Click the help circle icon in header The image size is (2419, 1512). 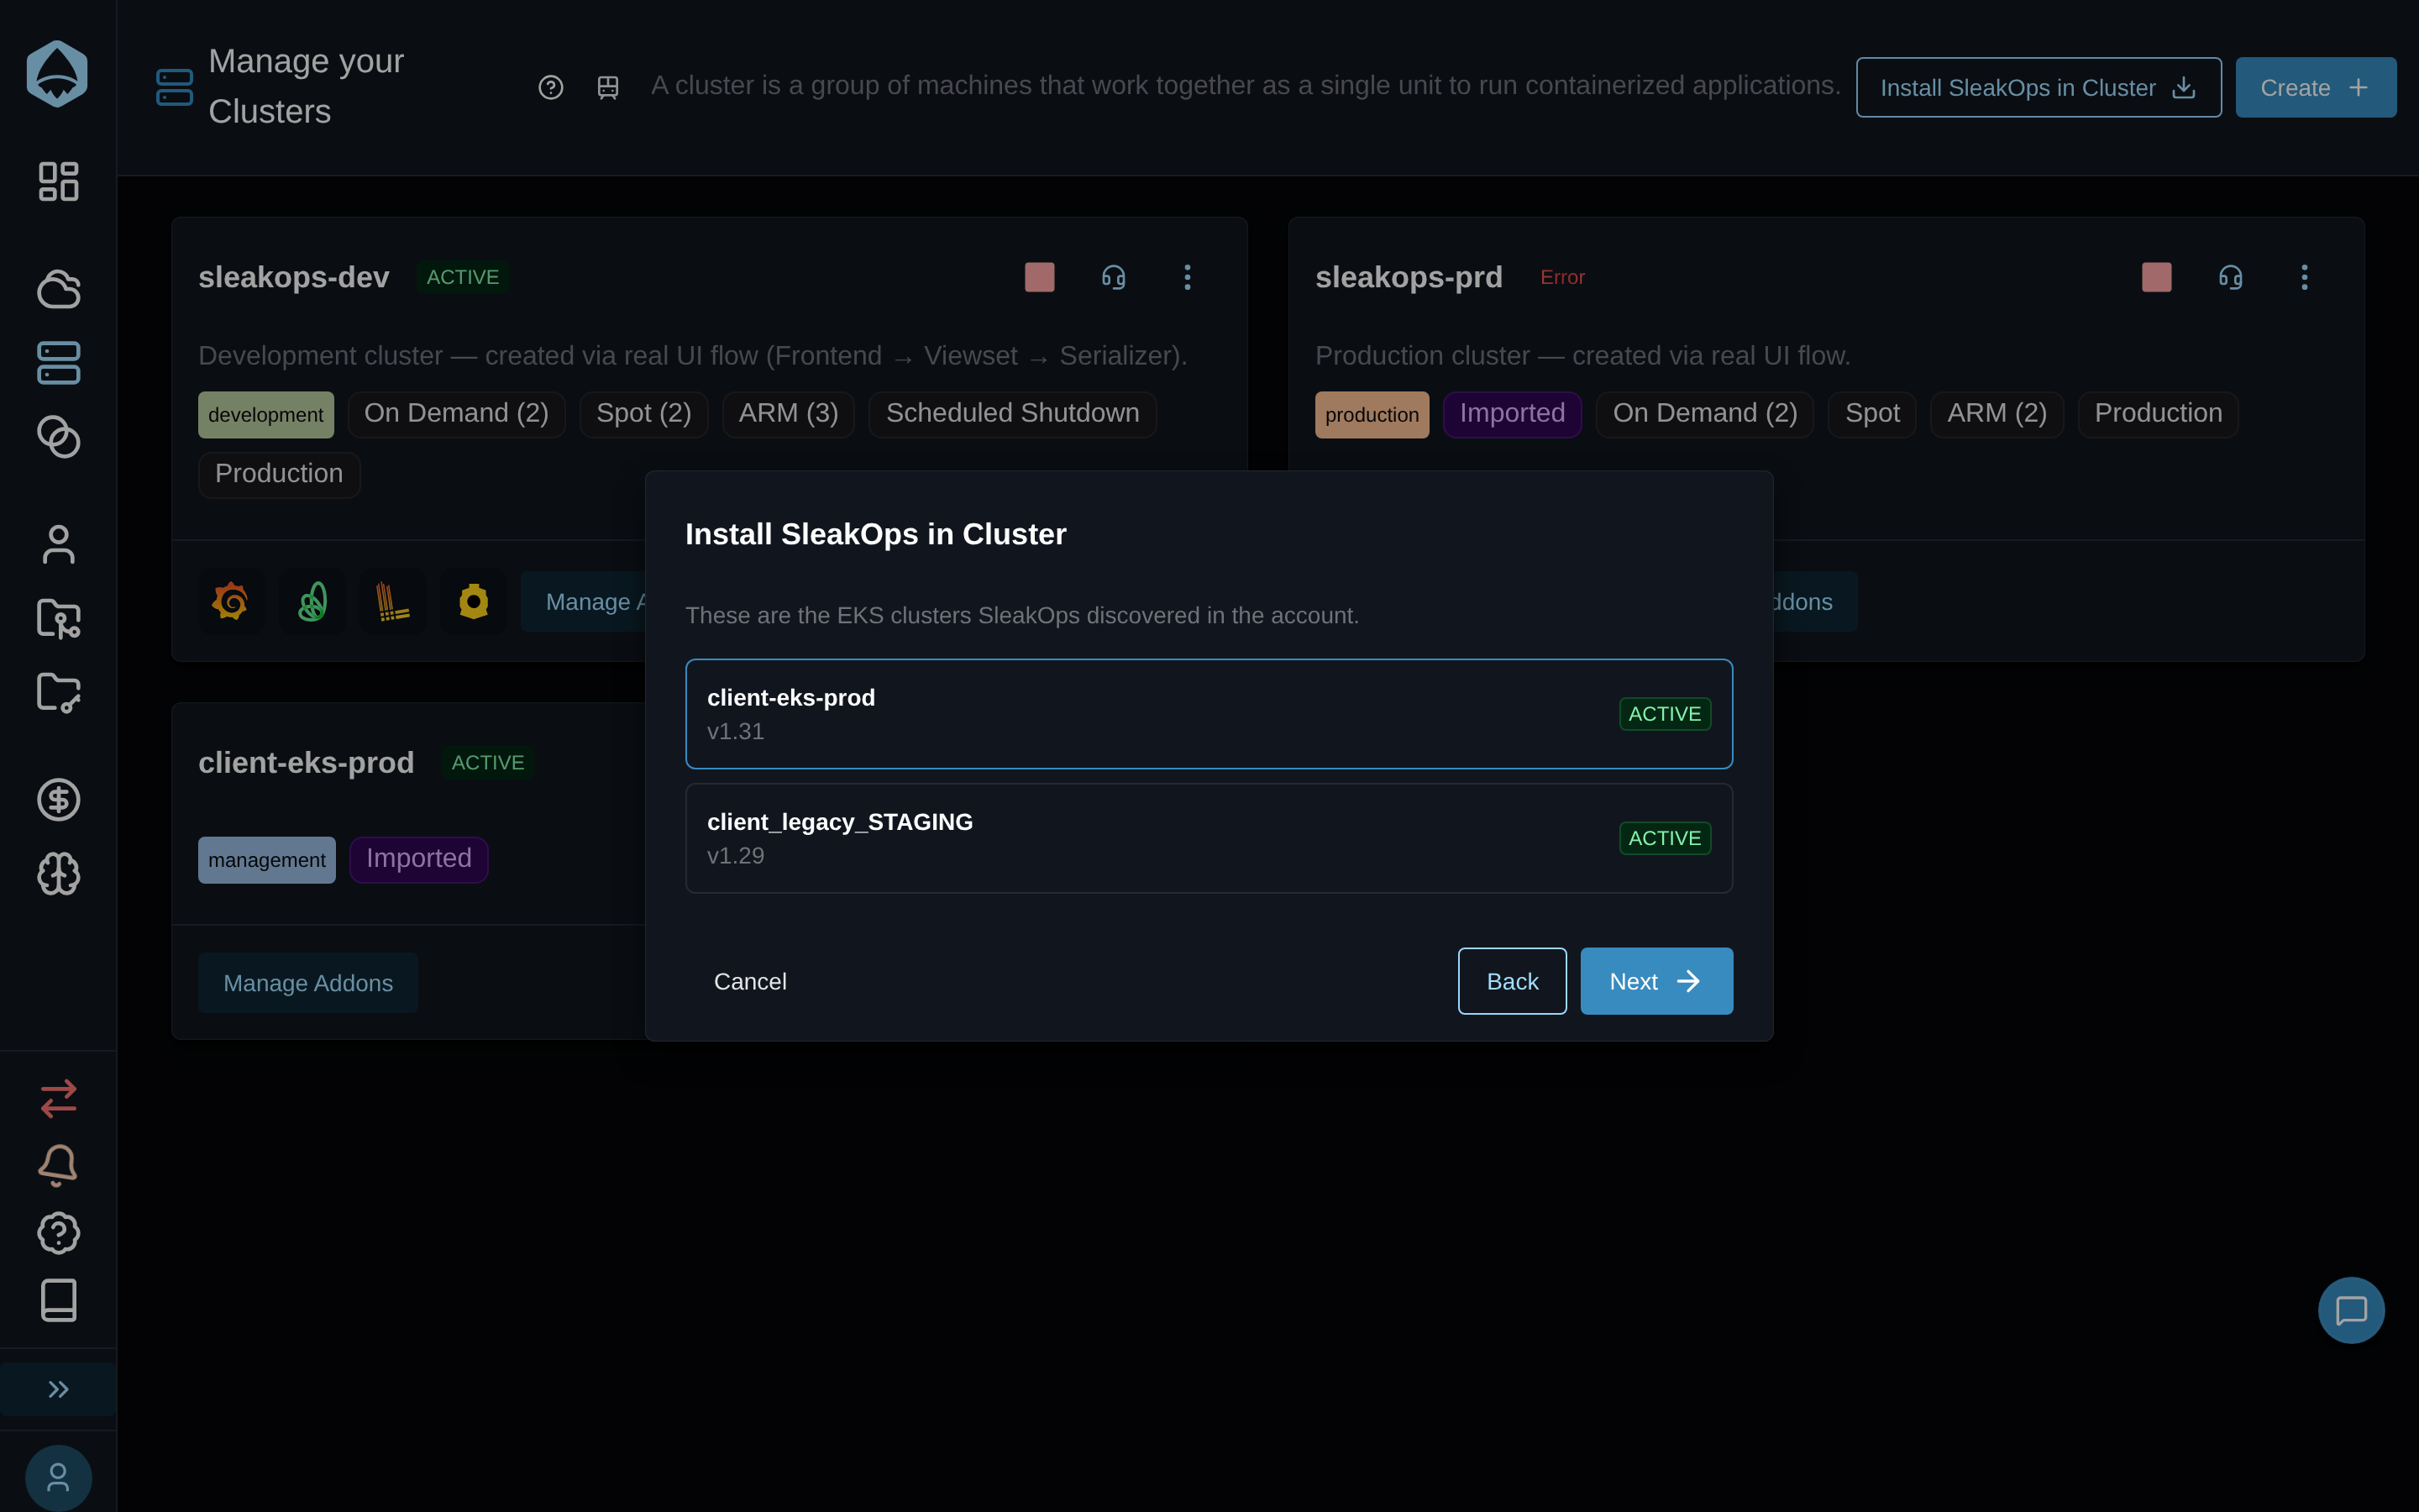click(x=551, y=87)
